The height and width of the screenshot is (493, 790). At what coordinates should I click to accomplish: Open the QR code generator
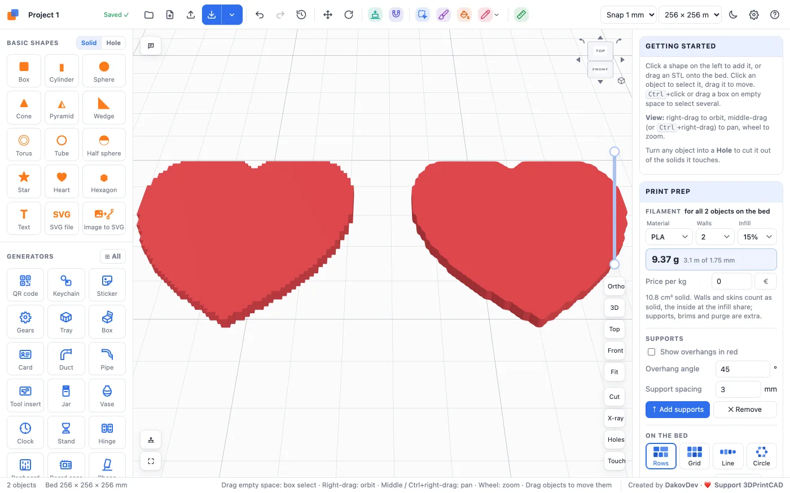point(25,285)
